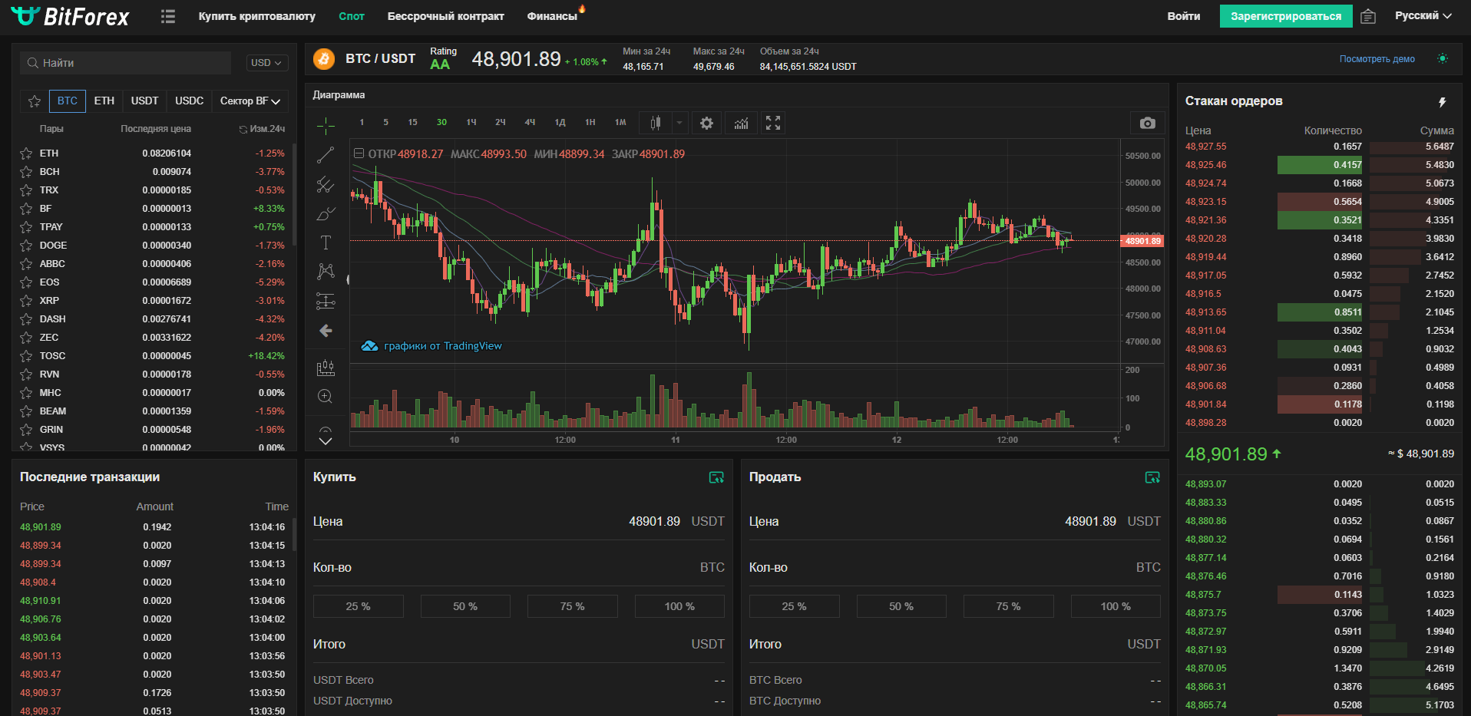Open the chart indicators menu
This screenshot has width=1471, height=716.
click(741, 124)
